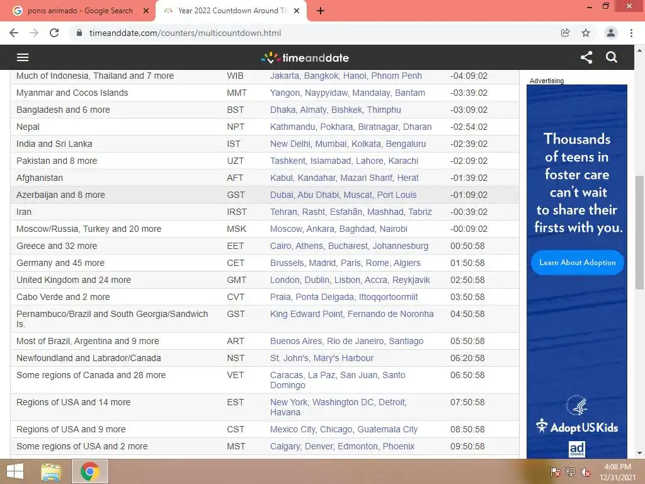Close the ponis animado Google Search tab
Viewport: 645px width, 484px height.
(146, 11)
